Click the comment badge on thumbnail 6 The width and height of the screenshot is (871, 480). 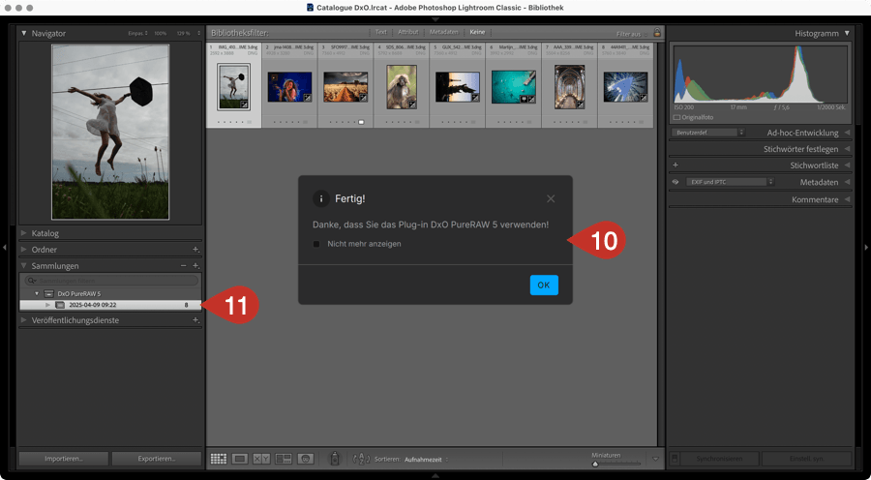click(x=524, y=99)
